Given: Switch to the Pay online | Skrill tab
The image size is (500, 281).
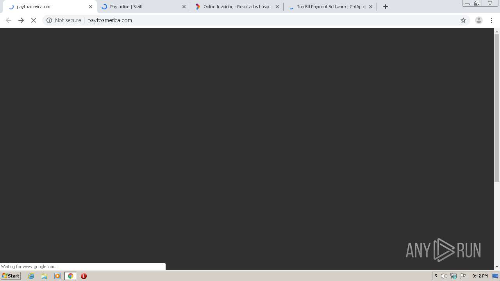Looking at the screenshot, I should pos(143,7).
